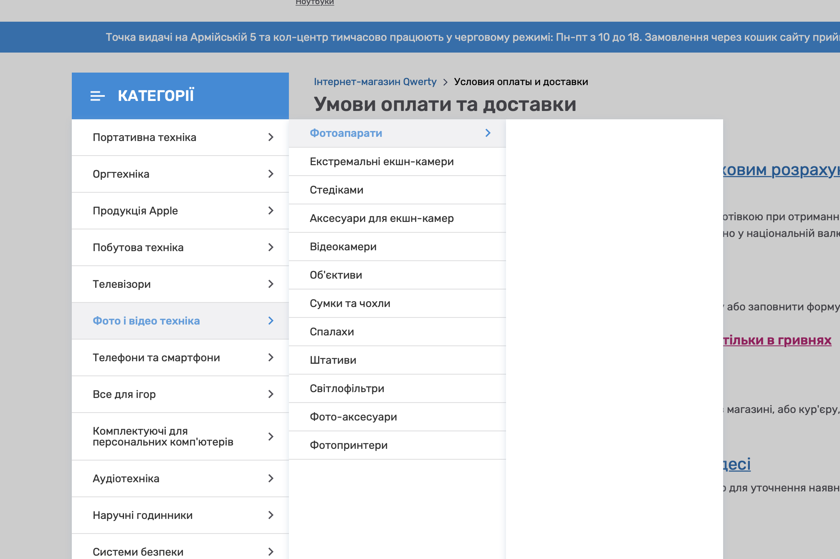Expand the Телефони та смартфони chevron
This screenshot has width=840, height=559.
[x=271, y=358]
